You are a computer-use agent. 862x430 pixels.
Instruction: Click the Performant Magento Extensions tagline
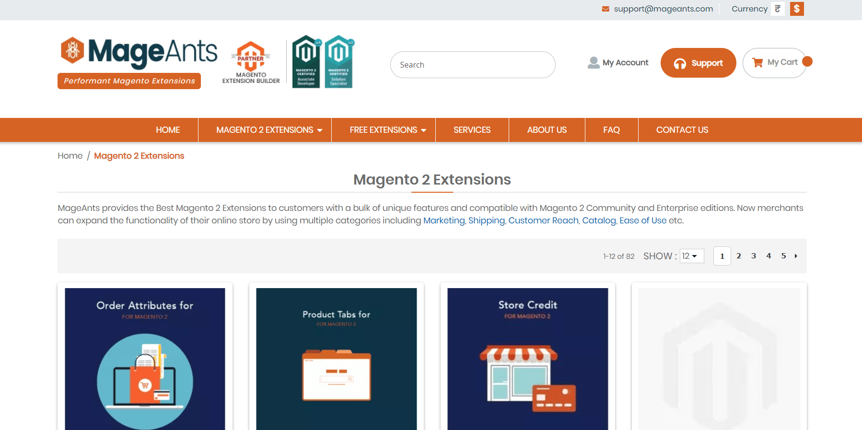[x=129, y=81]
